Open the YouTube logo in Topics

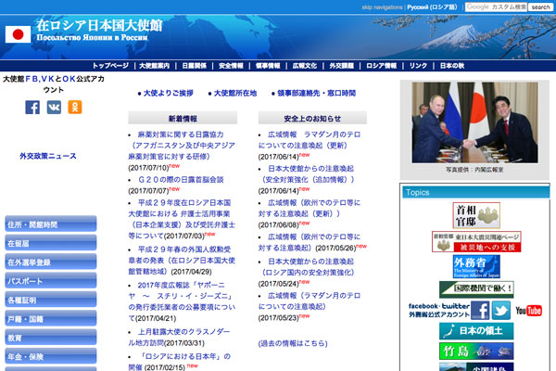(x=528, y=310)
